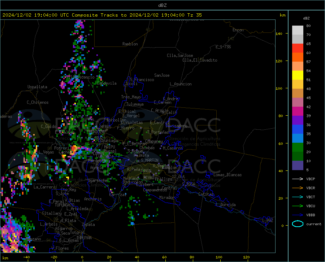This screenshot has height=262, width=325.
Task: Click the orange VBCR arrow in legend
Action: tap(298, 188)
